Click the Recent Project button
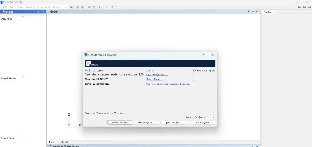Viewport: 312px width, 147px height. pos(120,122)
